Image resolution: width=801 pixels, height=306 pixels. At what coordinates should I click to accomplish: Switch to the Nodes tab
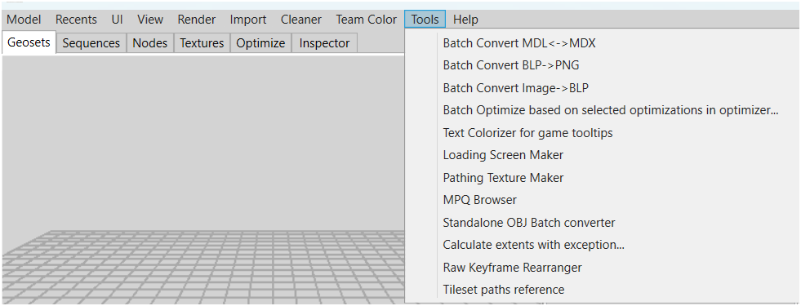tap(150, 43)
